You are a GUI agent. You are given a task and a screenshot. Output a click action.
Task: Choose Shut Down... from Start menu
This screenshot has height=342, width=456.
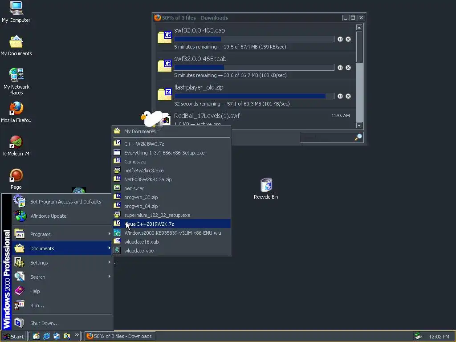62,323
